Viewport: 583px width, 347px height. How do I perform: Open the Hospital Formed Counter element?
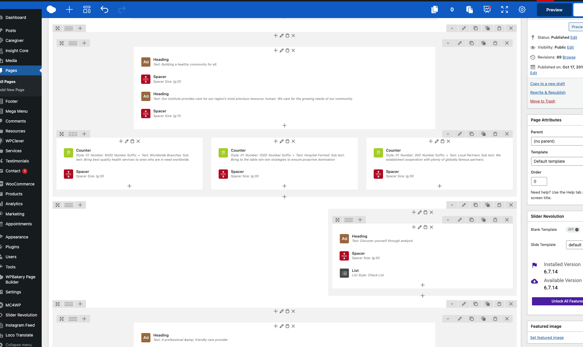point(223,153)
